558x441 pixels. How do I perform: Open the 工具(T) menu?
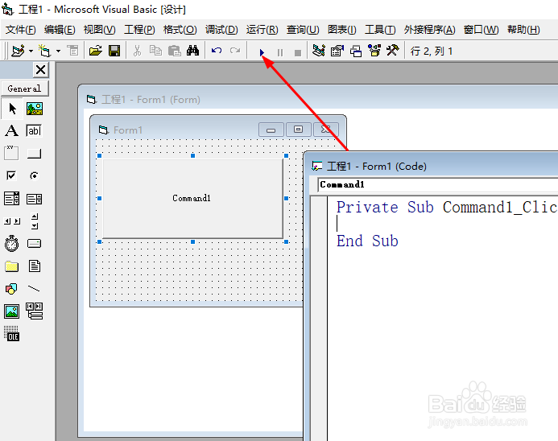(x=380, y=30)
